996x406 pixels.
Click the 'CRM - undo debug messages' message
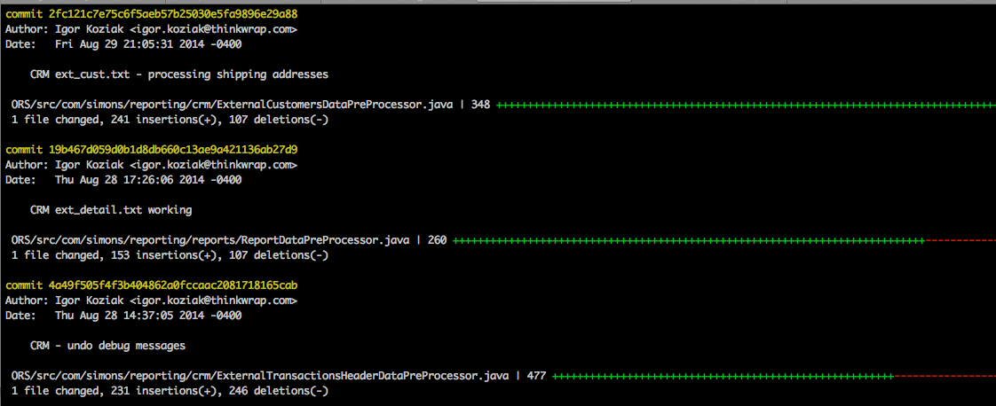click(x=107, y=346)
